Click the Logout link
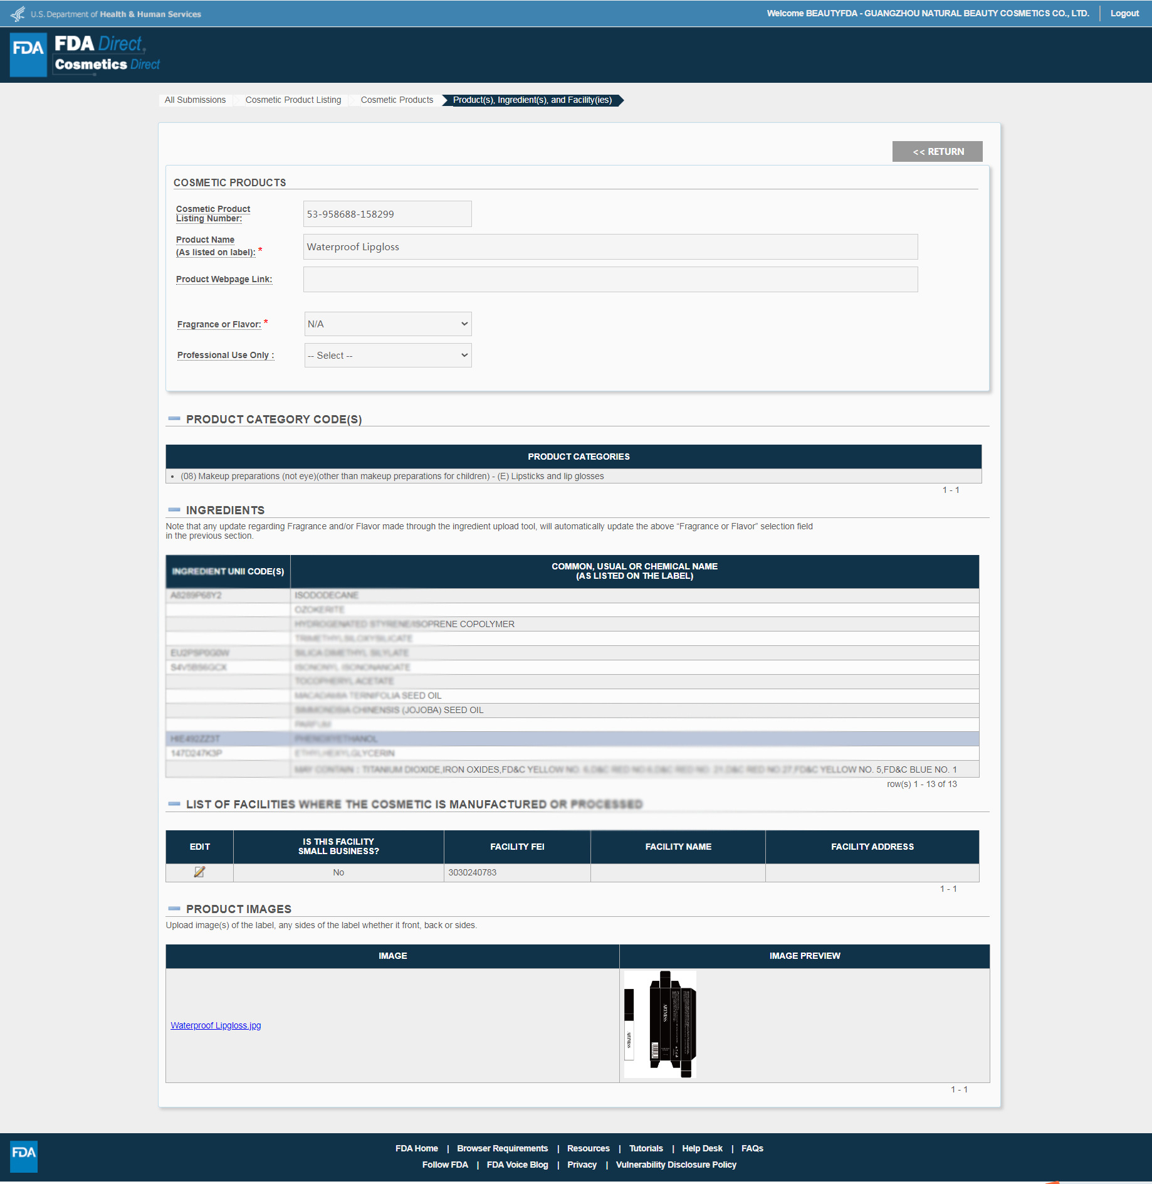The height and width of the screenshot is (1184, 1152). pos(1124,13)
